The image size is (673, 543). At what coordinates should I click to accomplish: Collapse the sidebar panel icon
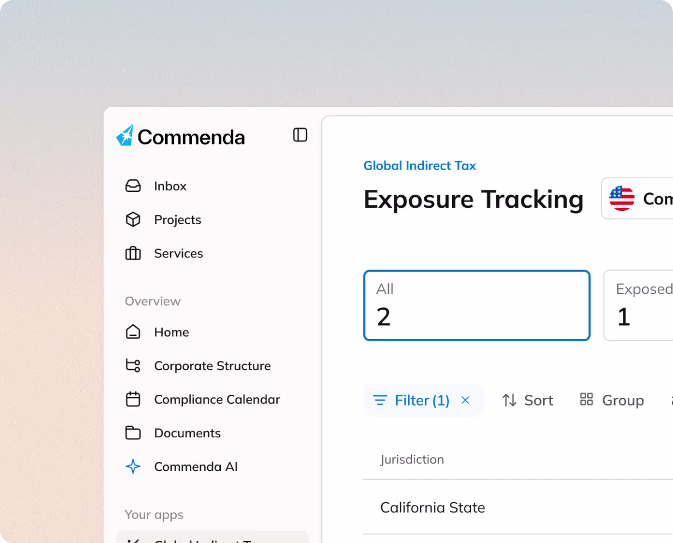click(x=300, y=135)
